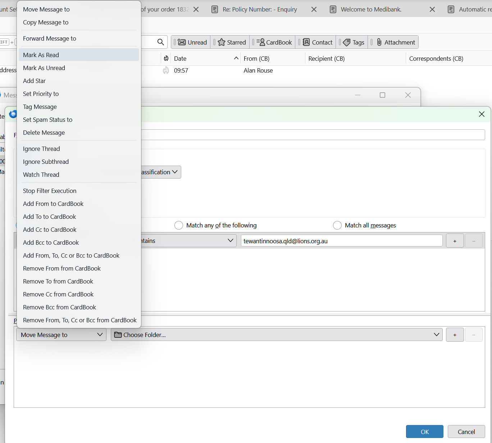Viewport: 492px width, 443px height.
Task: Close the Re: Policy Number Enquiry tab
Action: point(314,9)
